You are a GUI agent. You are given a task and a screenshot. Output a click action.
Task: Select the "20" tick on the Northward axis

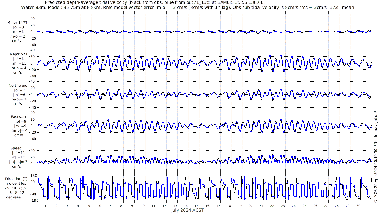33,88
